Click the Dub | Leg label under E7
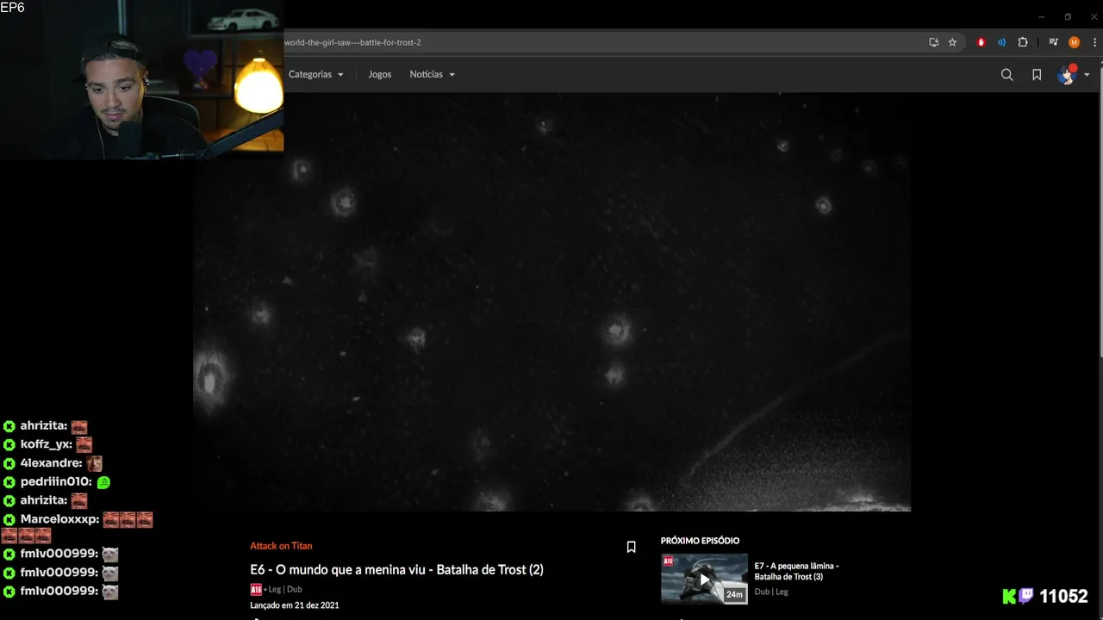 click(x=771, y=592)
